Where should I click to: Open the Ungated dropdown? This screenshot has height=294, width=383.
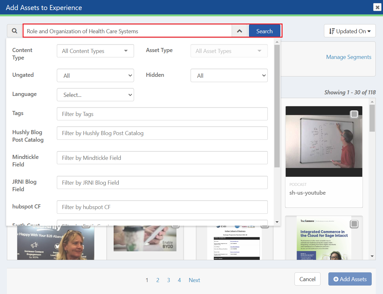95,76
